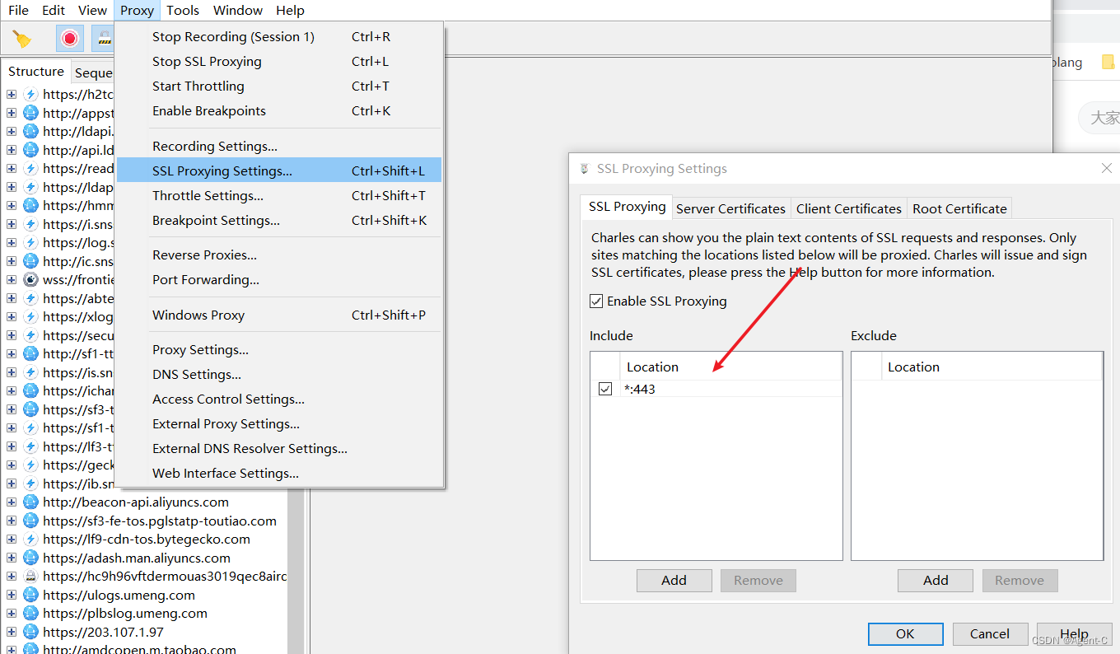
Task: Click lightning icon beside https://geck host
Action: (30, 465)
